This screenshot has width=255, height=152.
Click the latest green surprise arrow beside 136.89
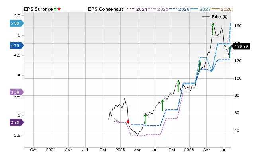point(230,52)
